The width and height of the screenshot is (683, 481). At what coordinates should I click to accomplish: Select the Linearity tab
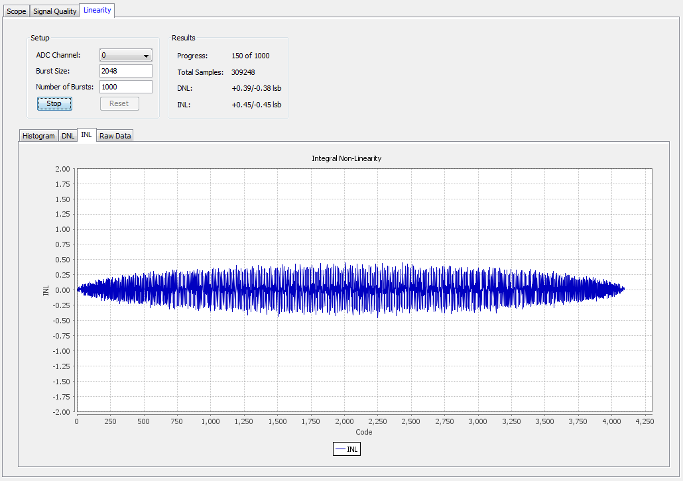pyautogui.click(x=97, y=10)
